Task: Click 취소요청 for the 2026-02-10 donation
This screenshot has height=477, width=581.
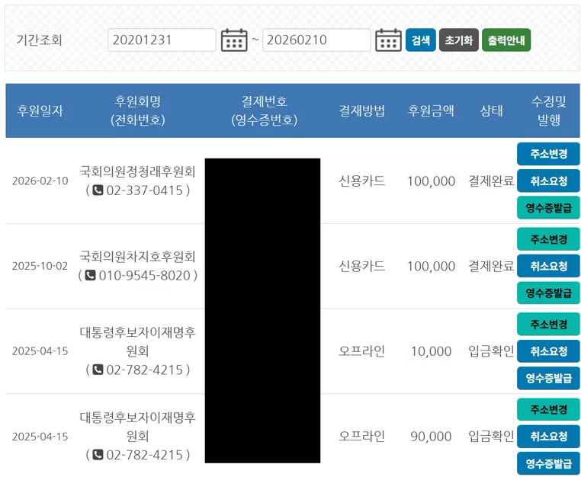Action: [x=548, y=181]
